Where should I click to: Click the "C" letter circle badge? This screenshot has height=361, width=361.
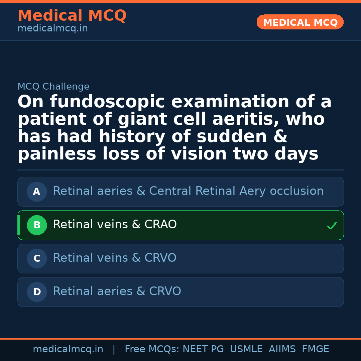click(x=37, y=259)
